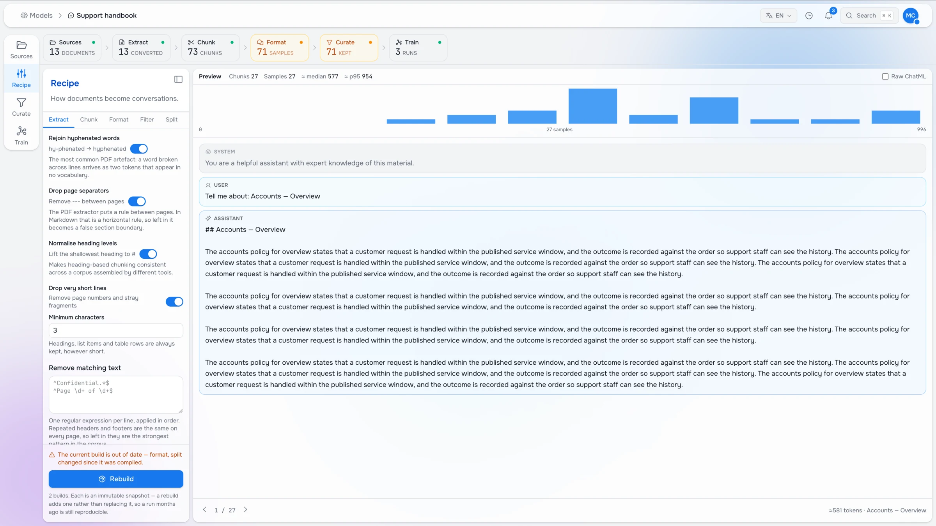
Task: Click the Minimum characters input field
Action: pyautogui.click(x=116, y=330)
